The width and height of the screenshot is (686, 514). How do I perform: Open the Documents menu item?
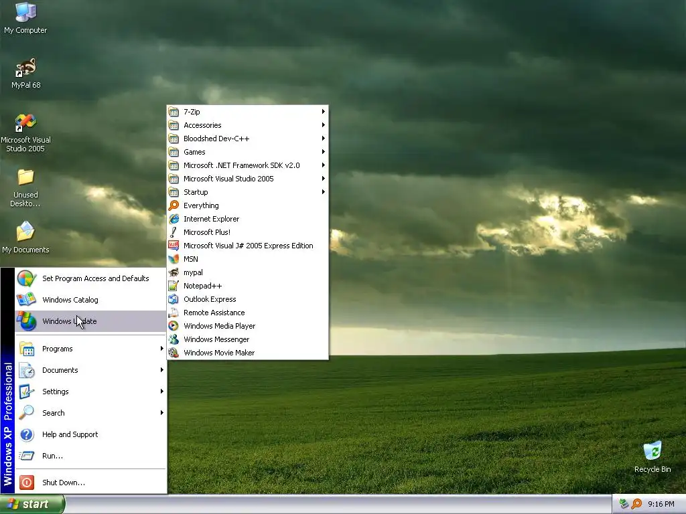[x=90, y=370]
